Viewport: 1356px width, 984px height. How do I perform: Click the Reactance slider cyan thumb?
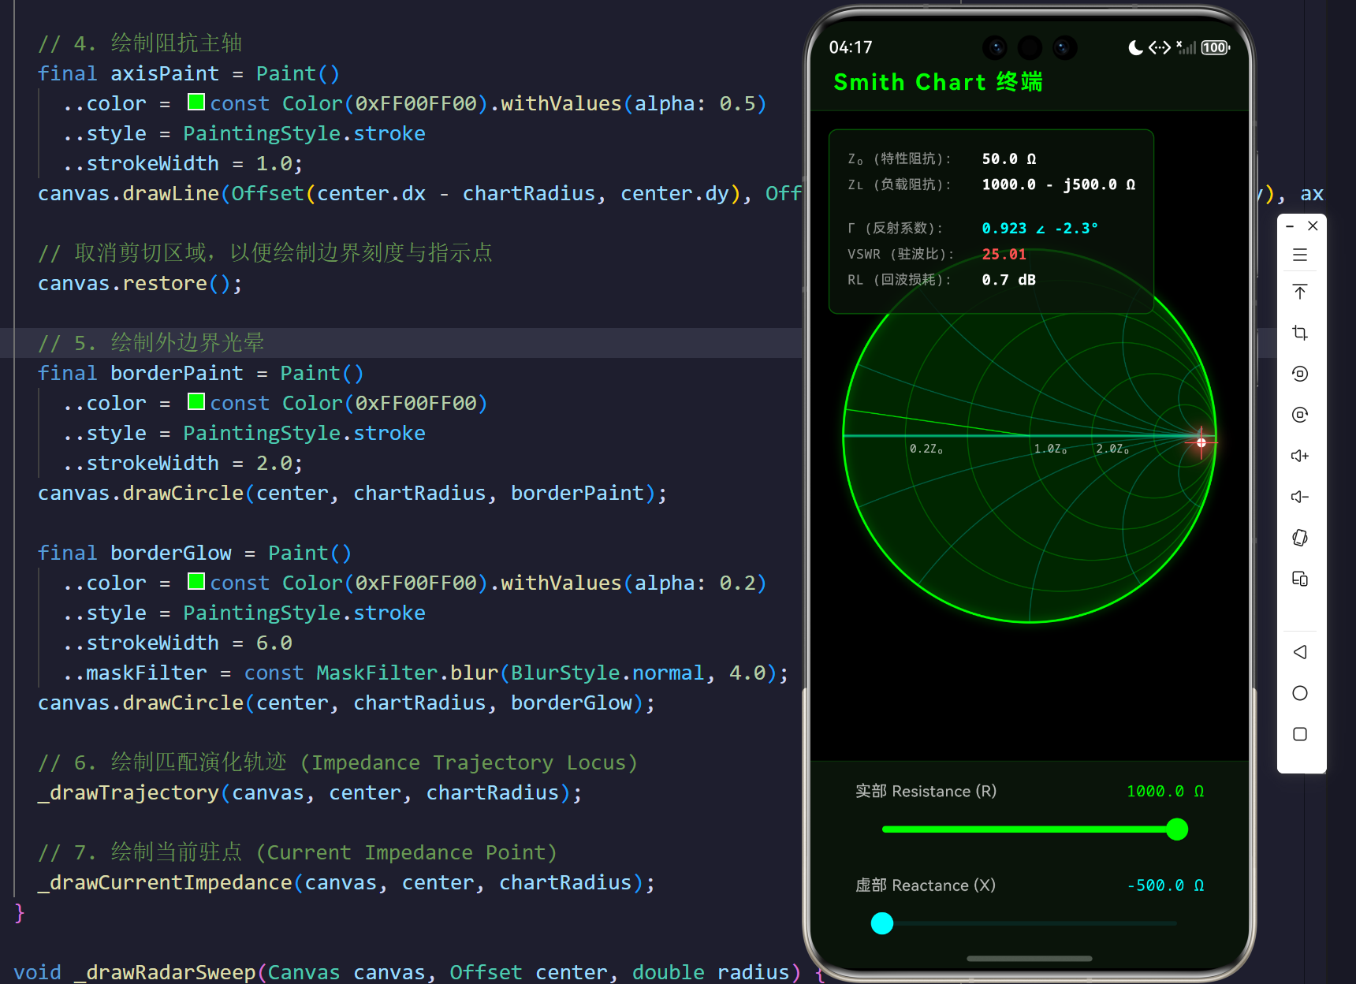[x=882, y=923]
